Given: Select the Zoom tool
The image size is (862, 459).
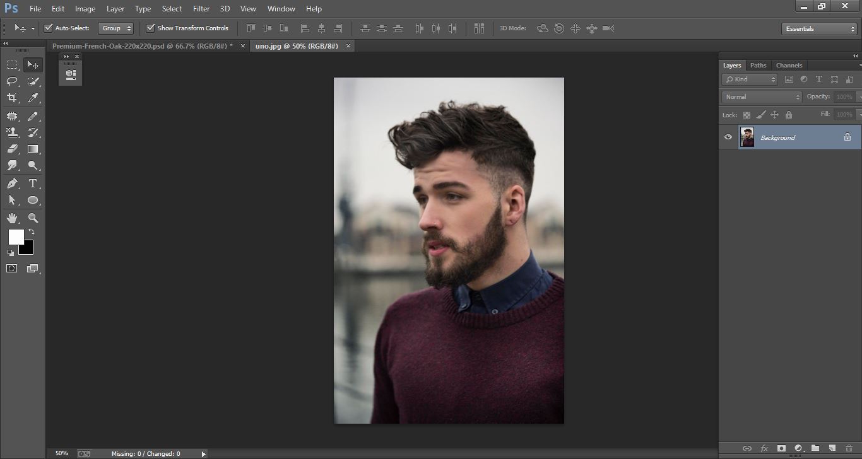Looking at the screenshot, I should tap(33, 218).
